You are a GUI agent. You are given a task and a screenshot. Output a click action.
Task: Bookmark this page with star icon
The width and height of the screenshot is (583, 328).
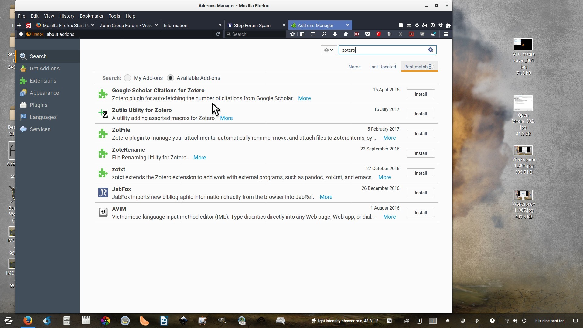tap(293, 34)
